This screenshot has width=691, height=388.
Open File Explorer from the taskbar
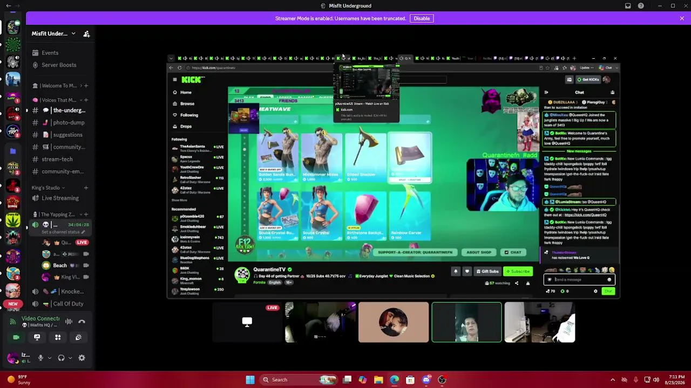pyautogui.click(x=378, y=380)
